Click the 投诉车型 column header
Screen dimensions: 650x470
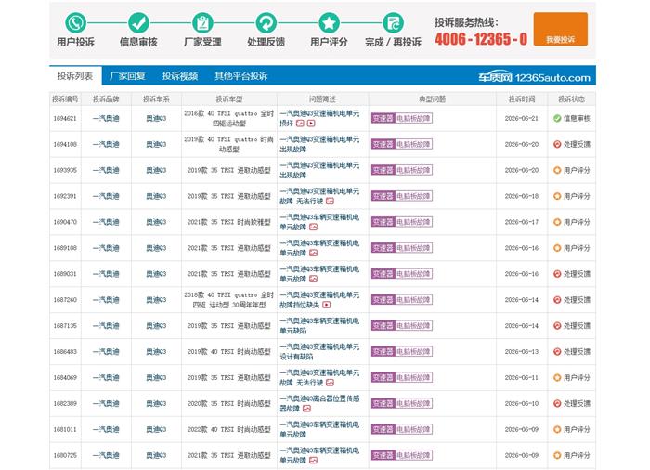[228, 98]
